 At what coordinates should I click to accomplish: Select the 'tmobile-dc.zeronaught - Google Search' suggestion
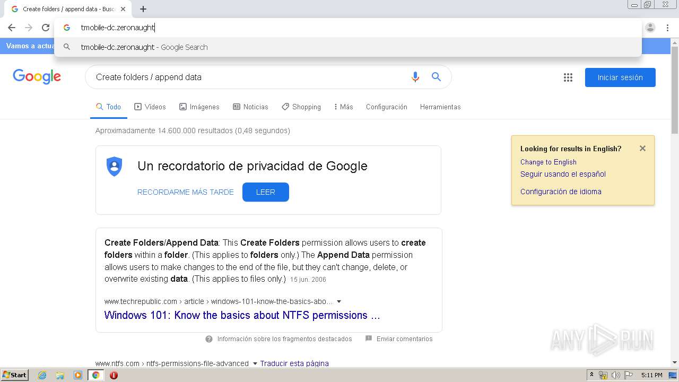pos(348,47)
